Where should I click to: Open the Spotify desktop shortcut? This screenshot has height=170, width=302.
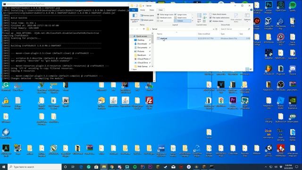[293, 6]
